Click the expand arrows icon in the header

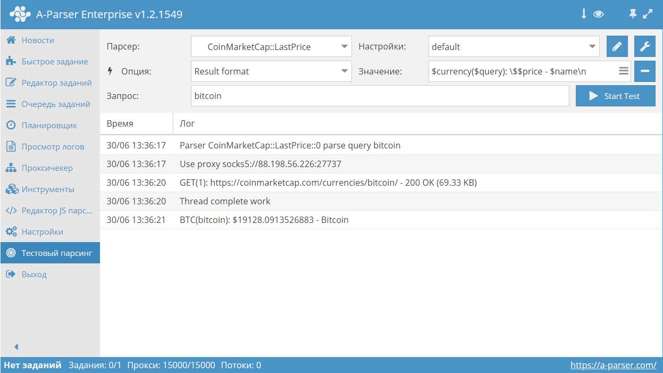point(648,14)
